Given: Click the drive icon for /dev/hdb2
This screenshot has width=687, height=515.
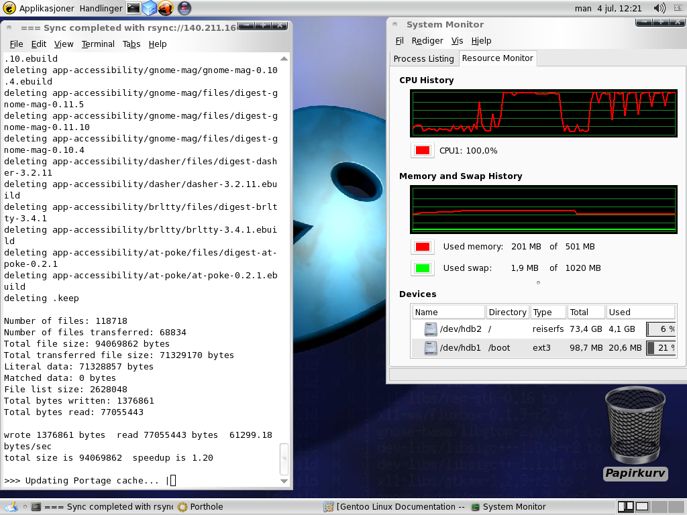Looking at the screenshot, I should click(431, 329).
